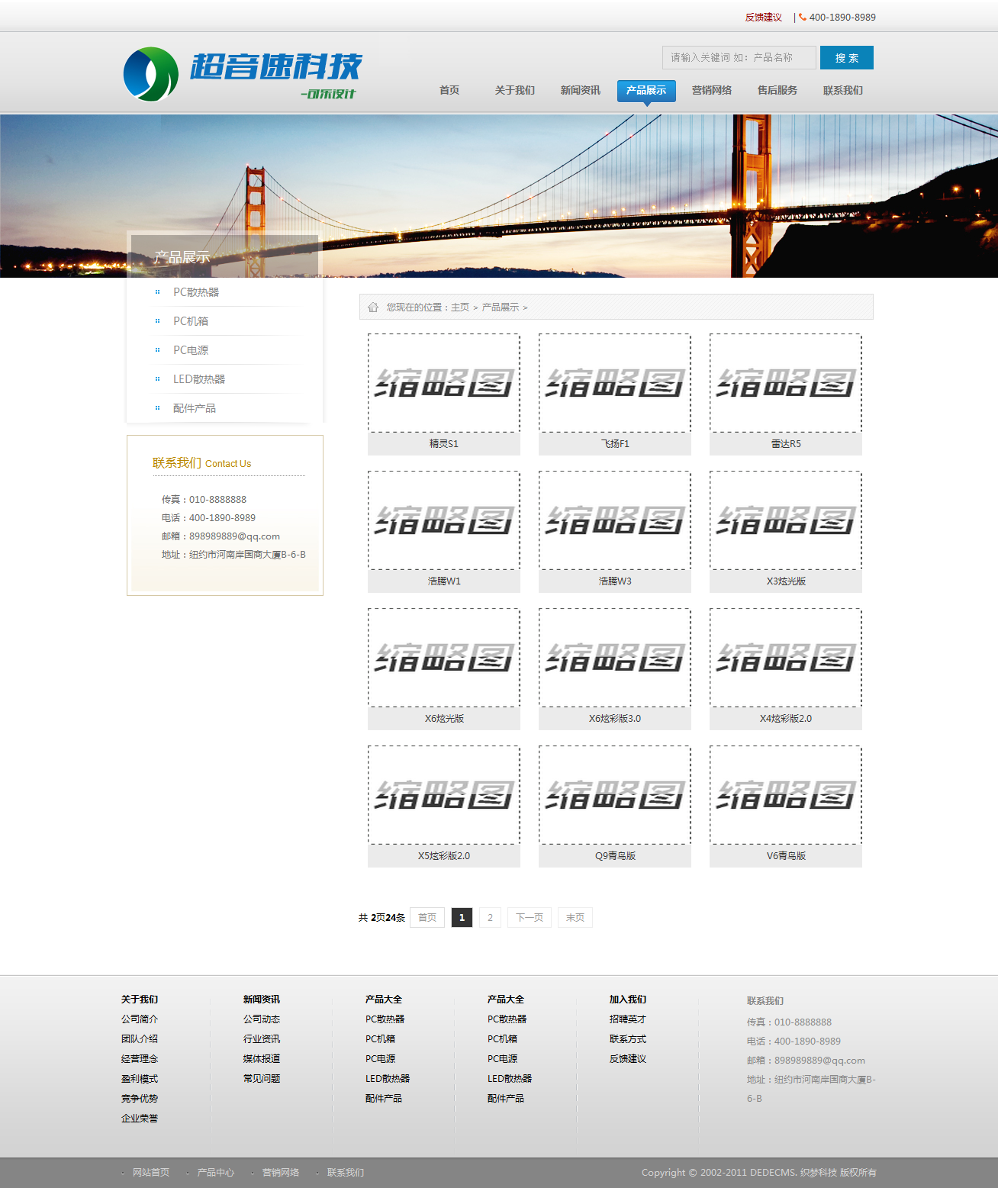Screen dimensions: 998x1188
Task: Click the phone icon beside 400-1890-8989
Action: coord(803,17)
